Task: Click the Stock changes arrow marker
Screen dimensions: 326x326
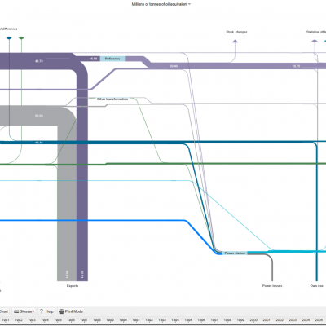Action: point(235,42)
